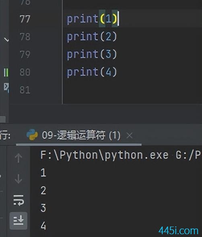Toggle soft-wrap in the run console

coord(19,200)
